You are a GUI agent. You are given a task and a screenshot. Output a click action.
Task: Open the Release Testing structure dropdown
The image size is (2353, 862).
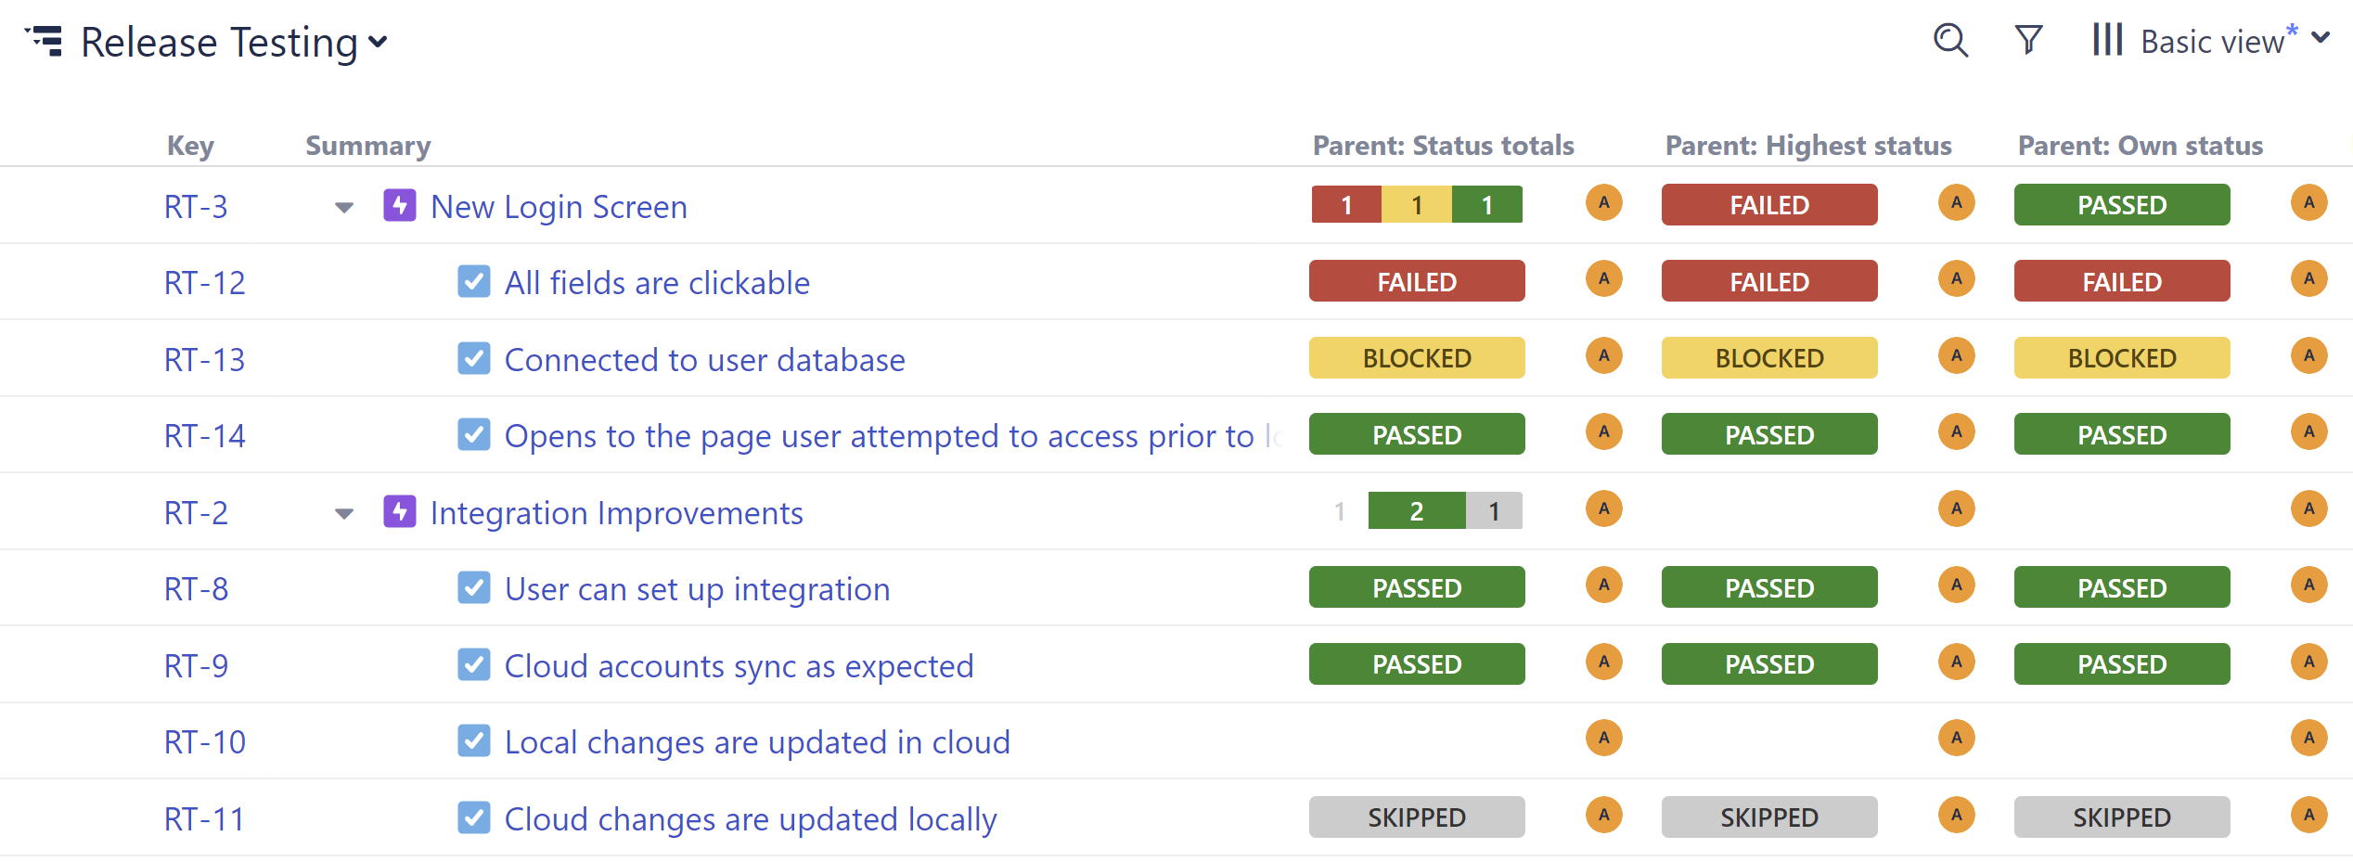point(378,43)
